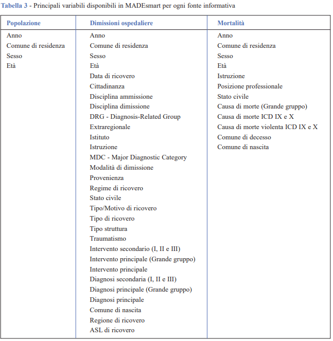This screenshot has width=333, height=341.
Task: Select Intervento secondario (I, II e III)
Action: tap(135, 249)
